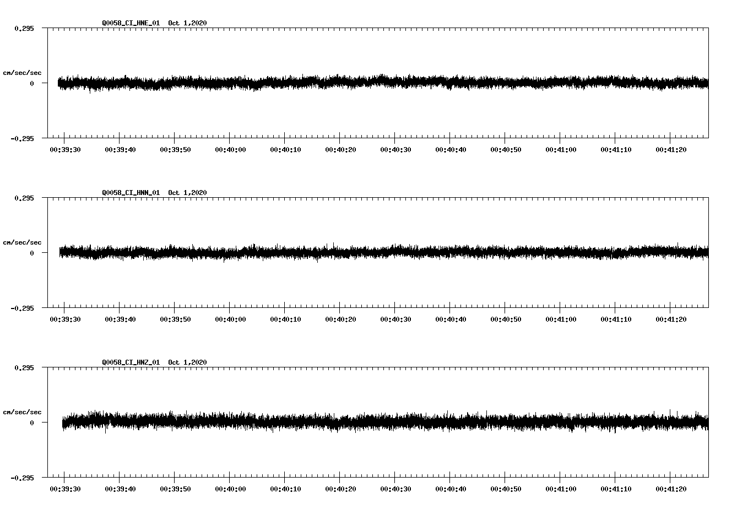Select the 00:41:20 tick label on bottom axis
Image resolution: width=748 pixels, height=509 pixels.
click(672, 488)
